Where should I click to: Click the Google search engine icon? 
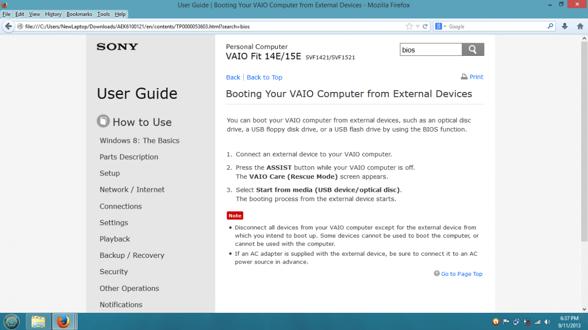[x=438, y=26]
